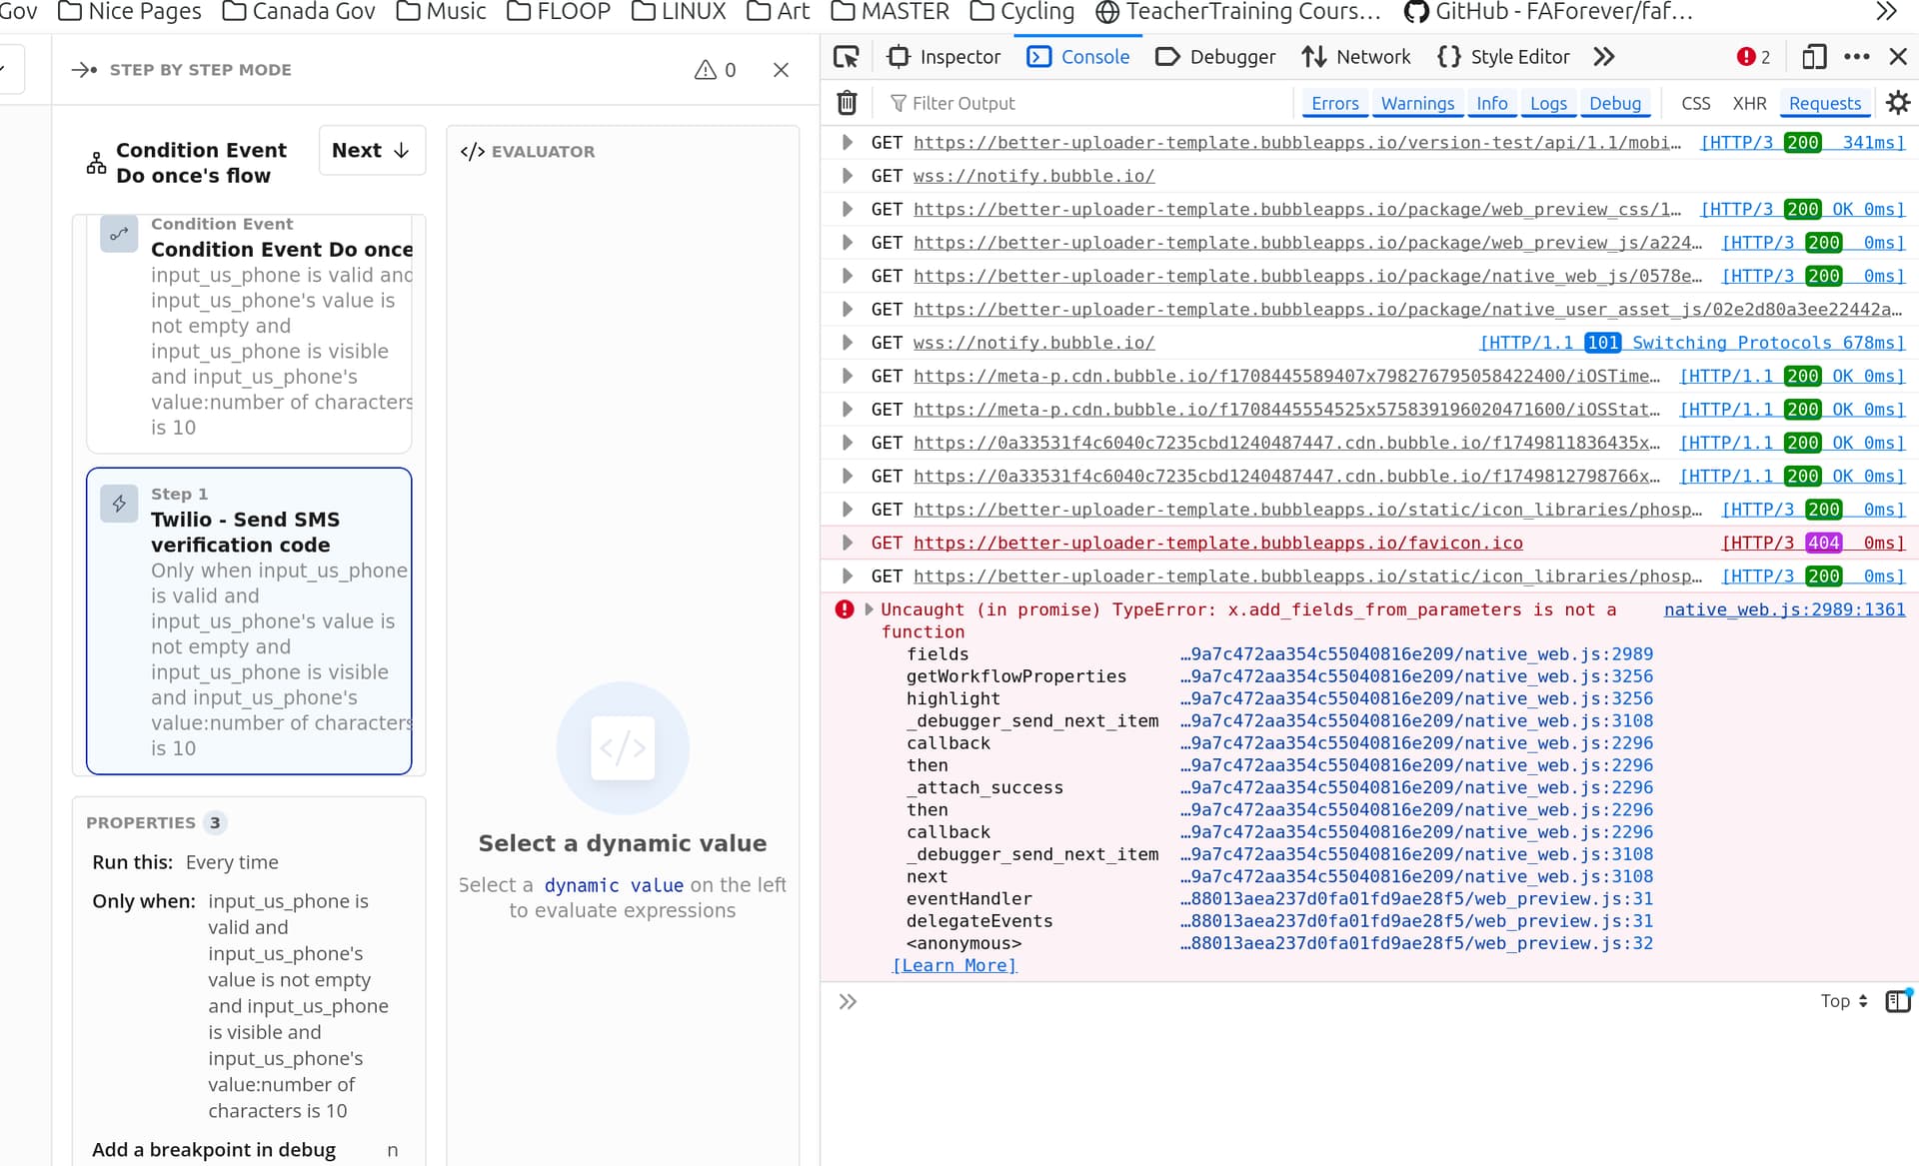Close the step by step debugger

pyautogui.click(x=781, y=70)
